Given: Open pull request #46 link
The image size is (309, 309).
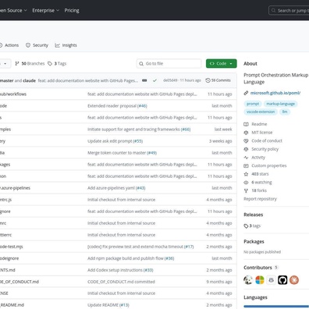Looking at the screenshot, I should coord(142,106).
